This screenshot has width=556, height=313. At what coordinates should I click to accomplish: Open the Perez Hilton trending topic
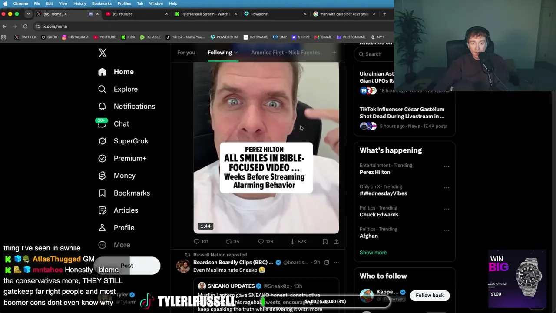375,172
